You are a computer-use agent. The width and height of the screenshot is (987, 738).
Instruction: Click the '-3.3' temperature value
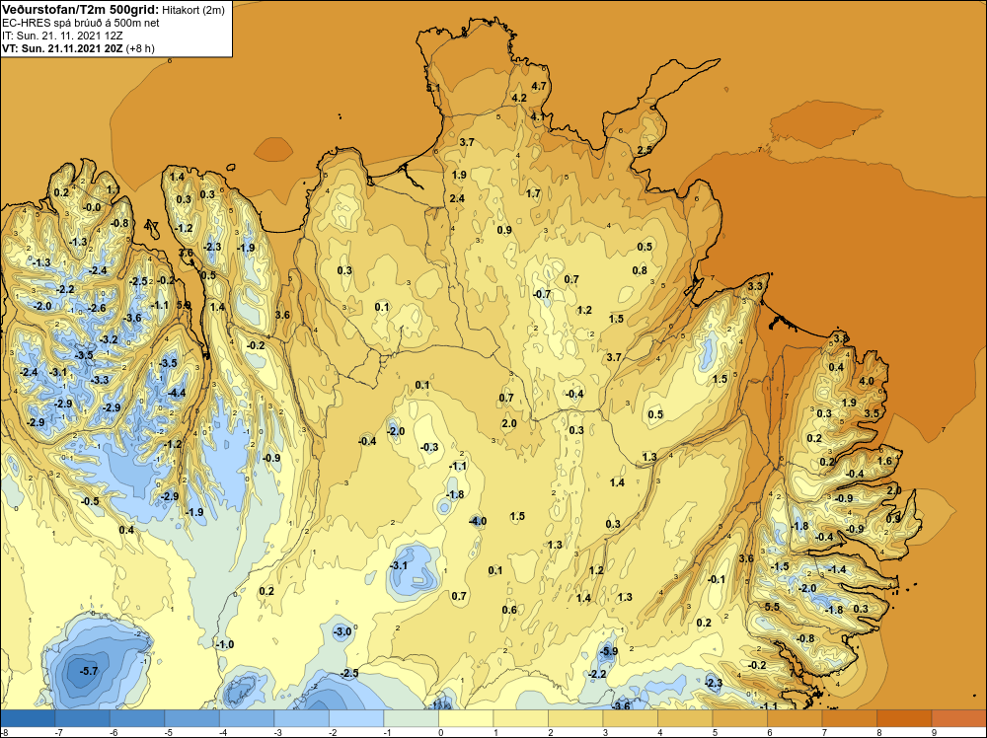[x=100, y=380]
